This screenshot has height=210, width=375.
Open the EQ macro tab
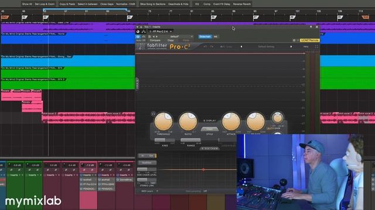(x=197, y=4)
